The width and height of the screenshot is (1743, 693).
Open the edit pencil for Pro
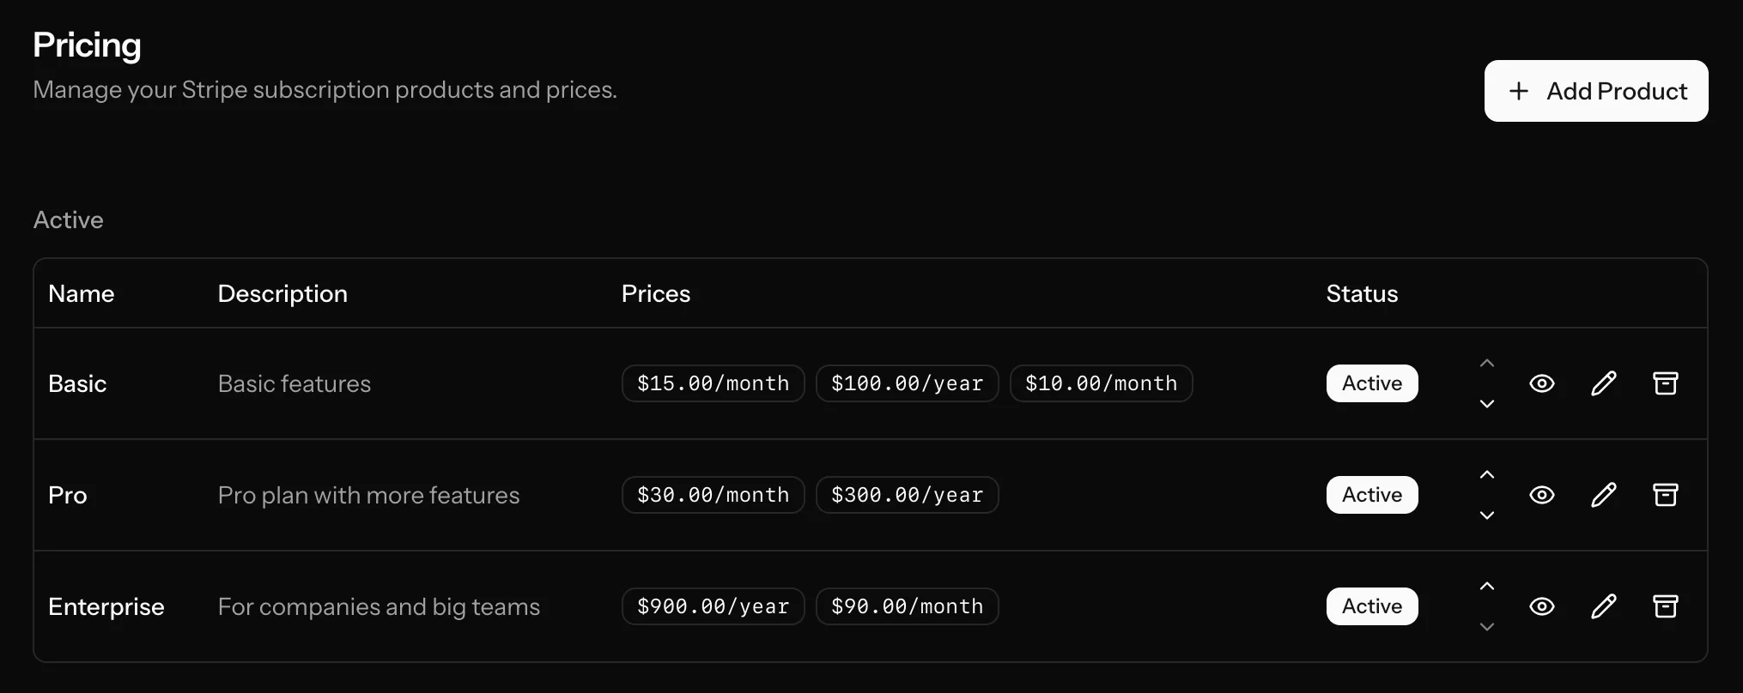[1604, 495]
